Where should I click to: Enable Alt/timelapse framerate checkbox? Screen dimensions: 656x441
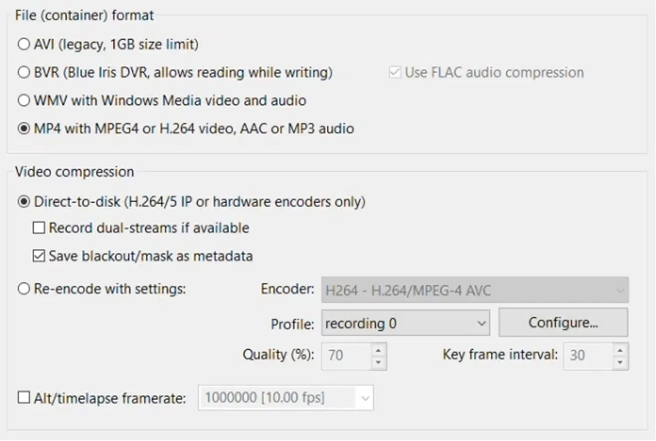[24, 399]
